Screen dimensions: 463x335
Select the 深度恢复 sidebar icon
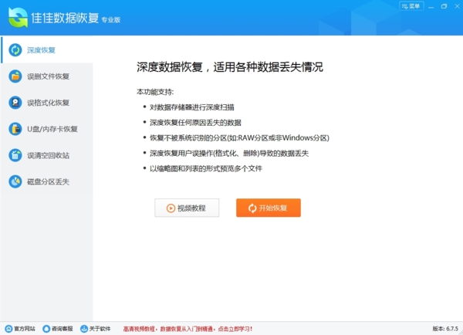pyautogui.click(x=15, y=50)
